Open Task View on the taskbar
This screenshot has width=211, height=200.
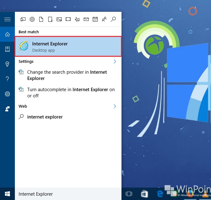coord(129,194)
